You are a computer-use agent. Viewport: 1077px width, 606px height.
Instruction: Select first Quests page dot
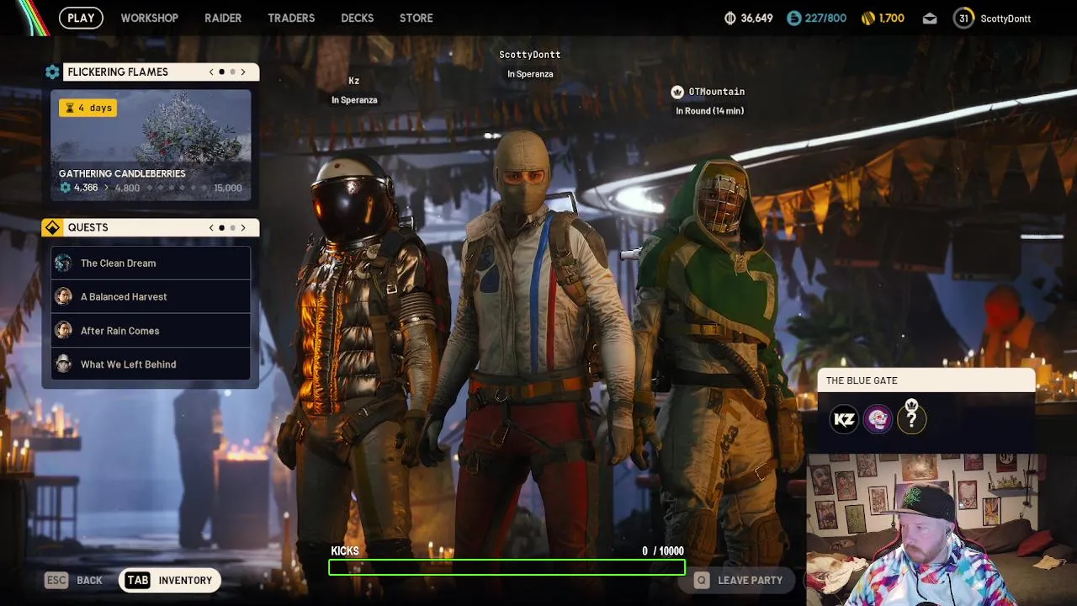click(221, 227)
